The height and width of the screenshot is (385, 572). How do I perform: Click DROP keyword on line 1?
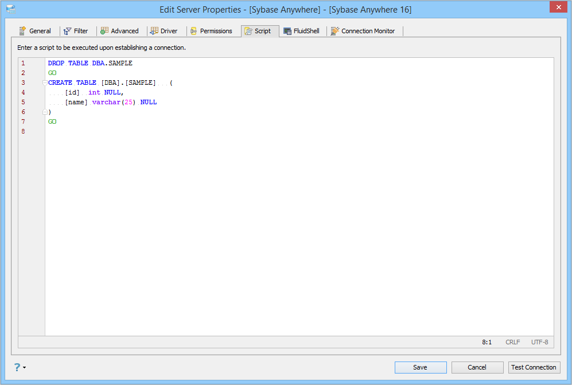pos(56,63)
